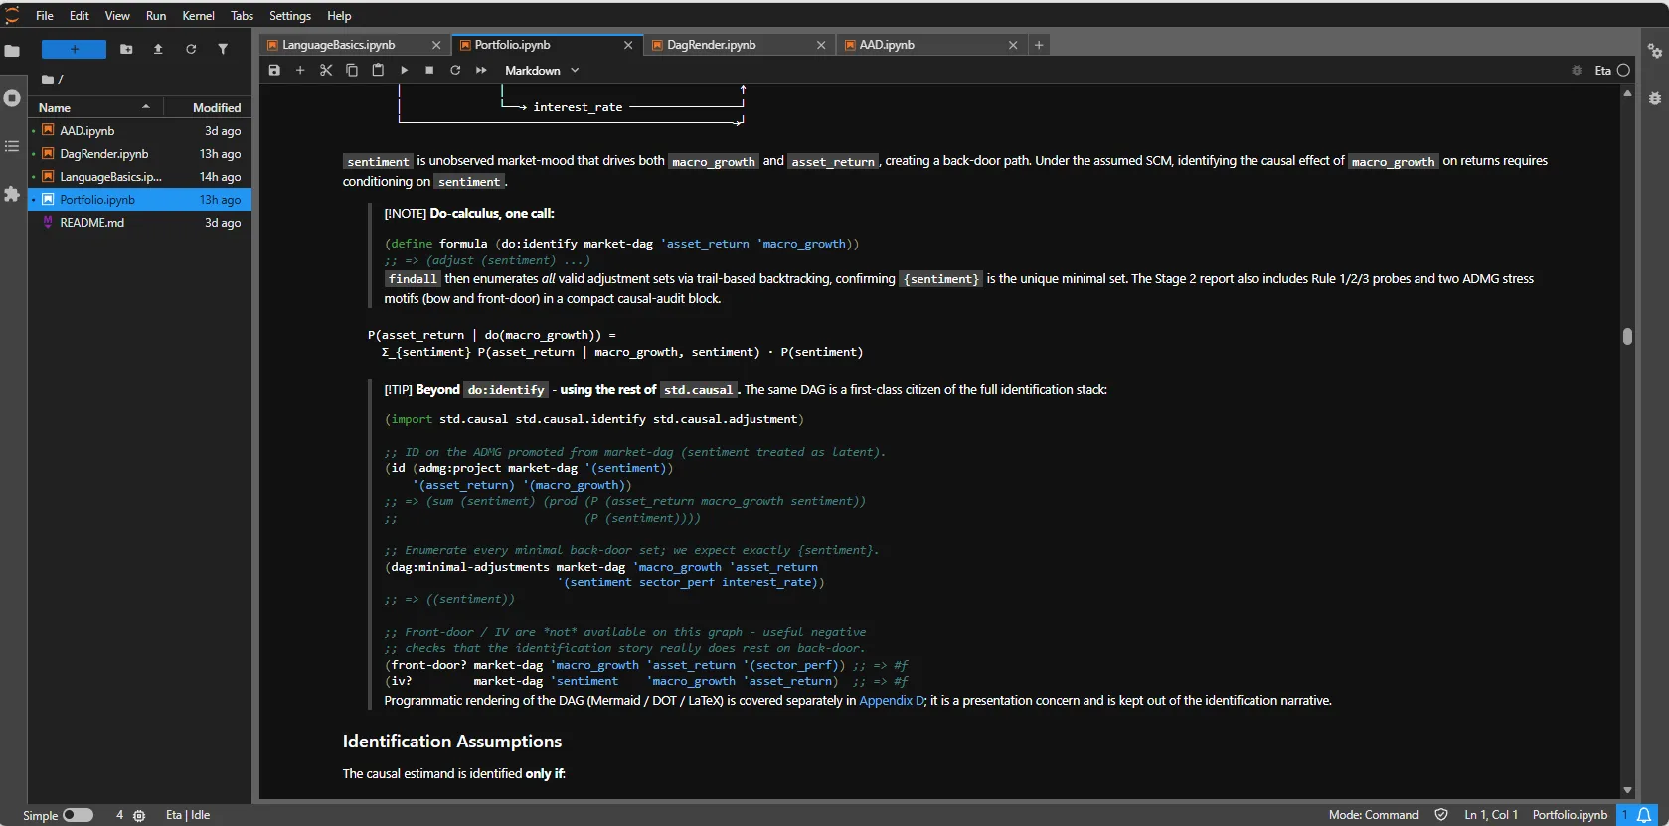
Task: Insert a cell below with plus icon
Action: [300, 70]
